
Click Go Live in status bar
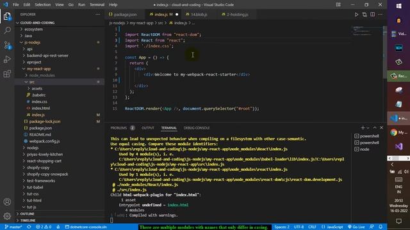click(356, 227)
